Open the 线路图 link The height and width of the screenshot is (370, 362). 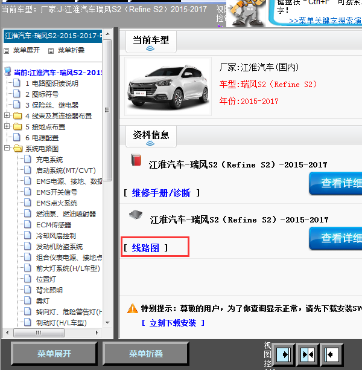click(x=145, y=248)
